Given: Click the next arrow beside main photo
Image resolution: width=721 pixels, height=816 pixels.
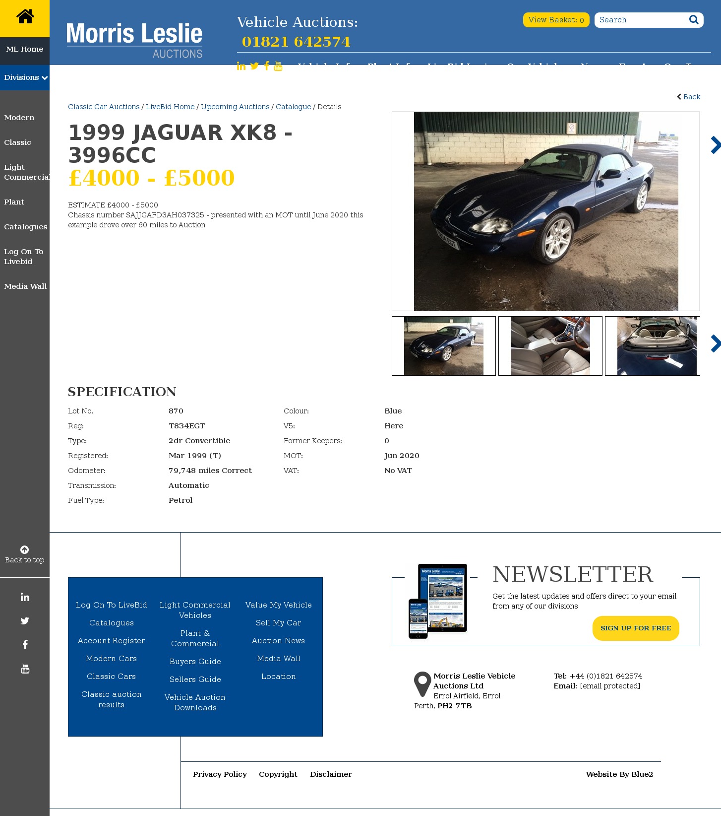Looking at the screenshot, I should tap(716, 145).
